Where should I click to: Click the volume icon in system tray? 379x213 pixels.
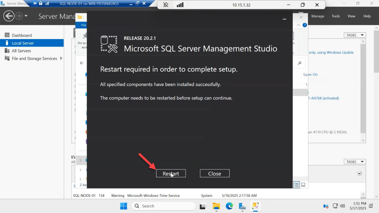coord(342,206)
